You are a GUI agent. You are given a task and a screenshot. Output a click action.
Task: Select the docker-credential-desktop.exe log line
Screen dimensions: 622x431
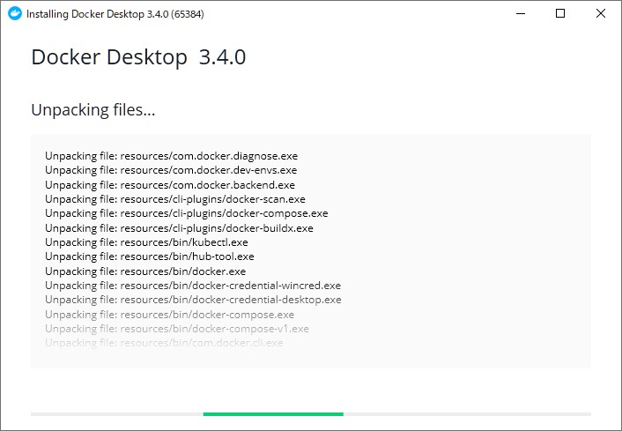[x=193, y=300]
